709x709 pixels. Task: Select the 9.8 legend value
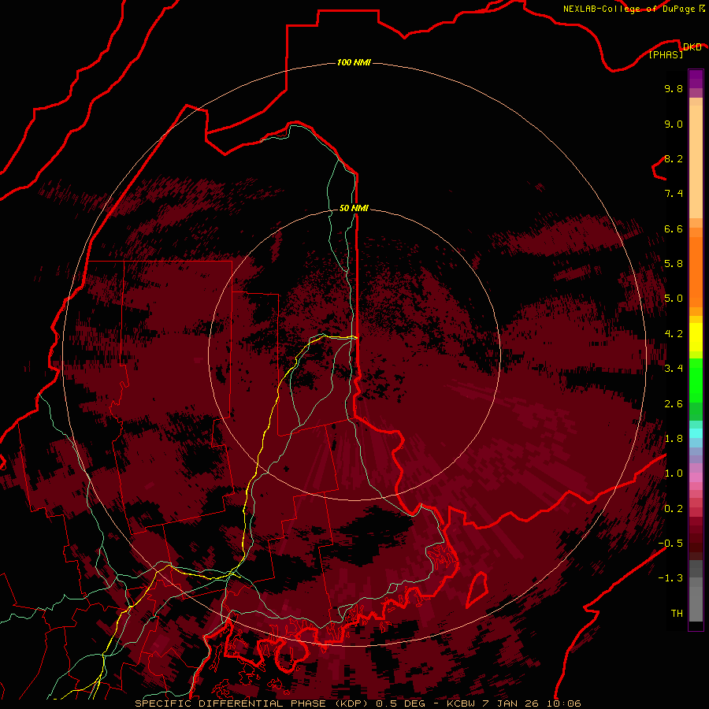(674, 88)
